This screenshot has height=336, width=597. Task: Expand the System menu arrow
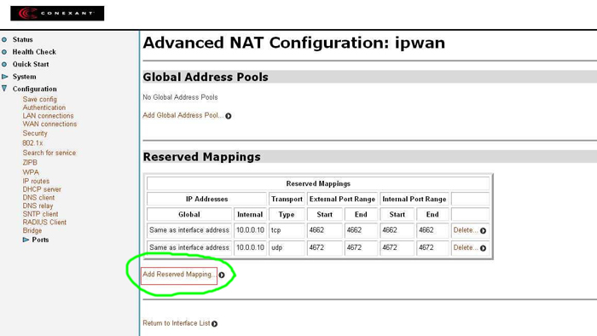4,77
